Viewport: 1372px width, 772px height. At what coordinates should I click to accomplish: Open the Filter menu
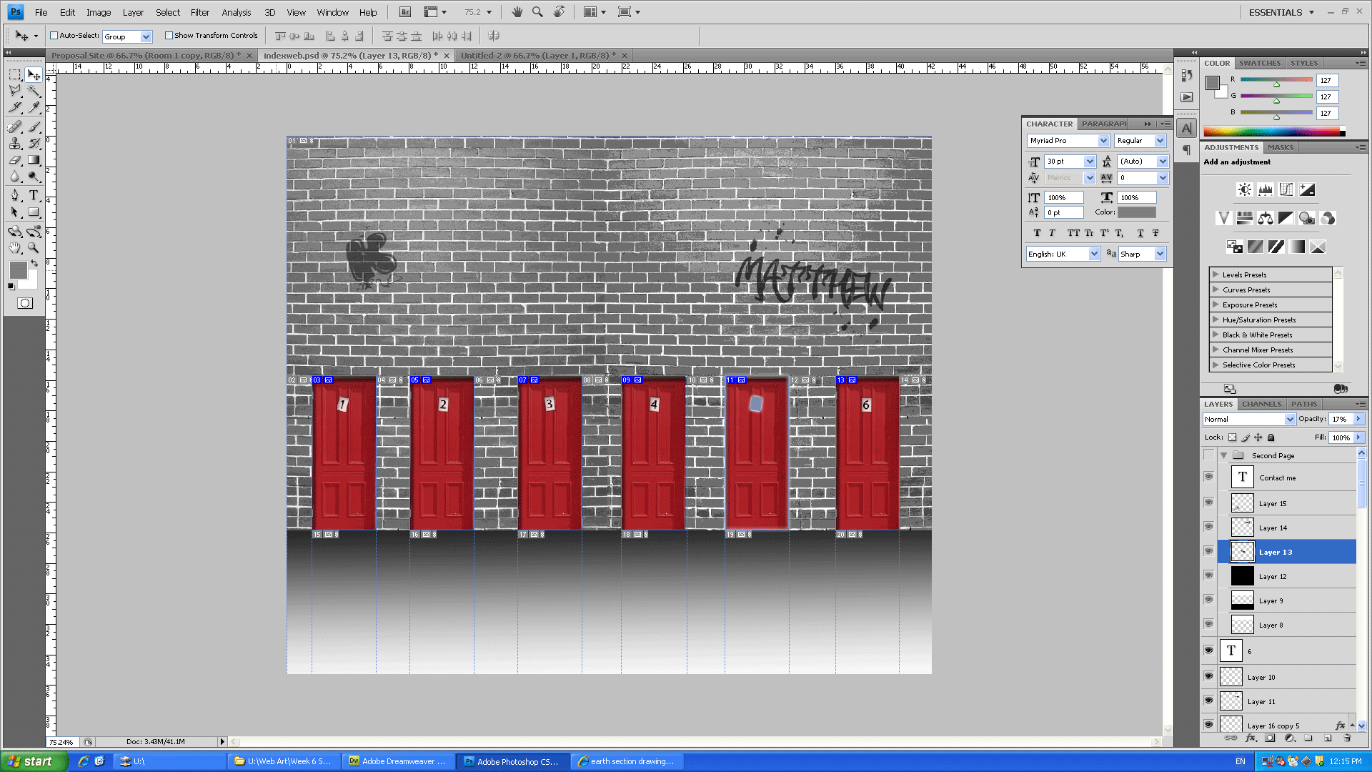pyautogui.click(x=199, y=12)
